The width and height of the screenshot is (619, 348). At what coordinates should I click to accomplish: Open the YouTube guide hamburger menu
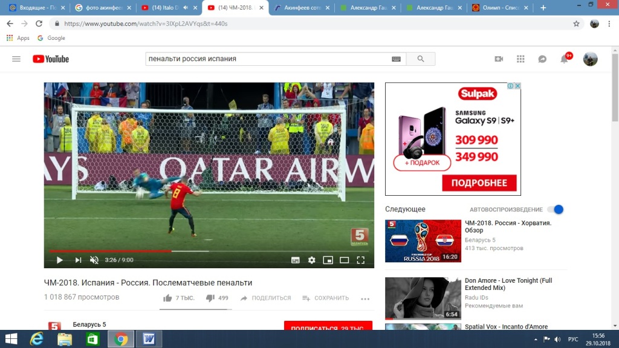(x=16, y=59)
